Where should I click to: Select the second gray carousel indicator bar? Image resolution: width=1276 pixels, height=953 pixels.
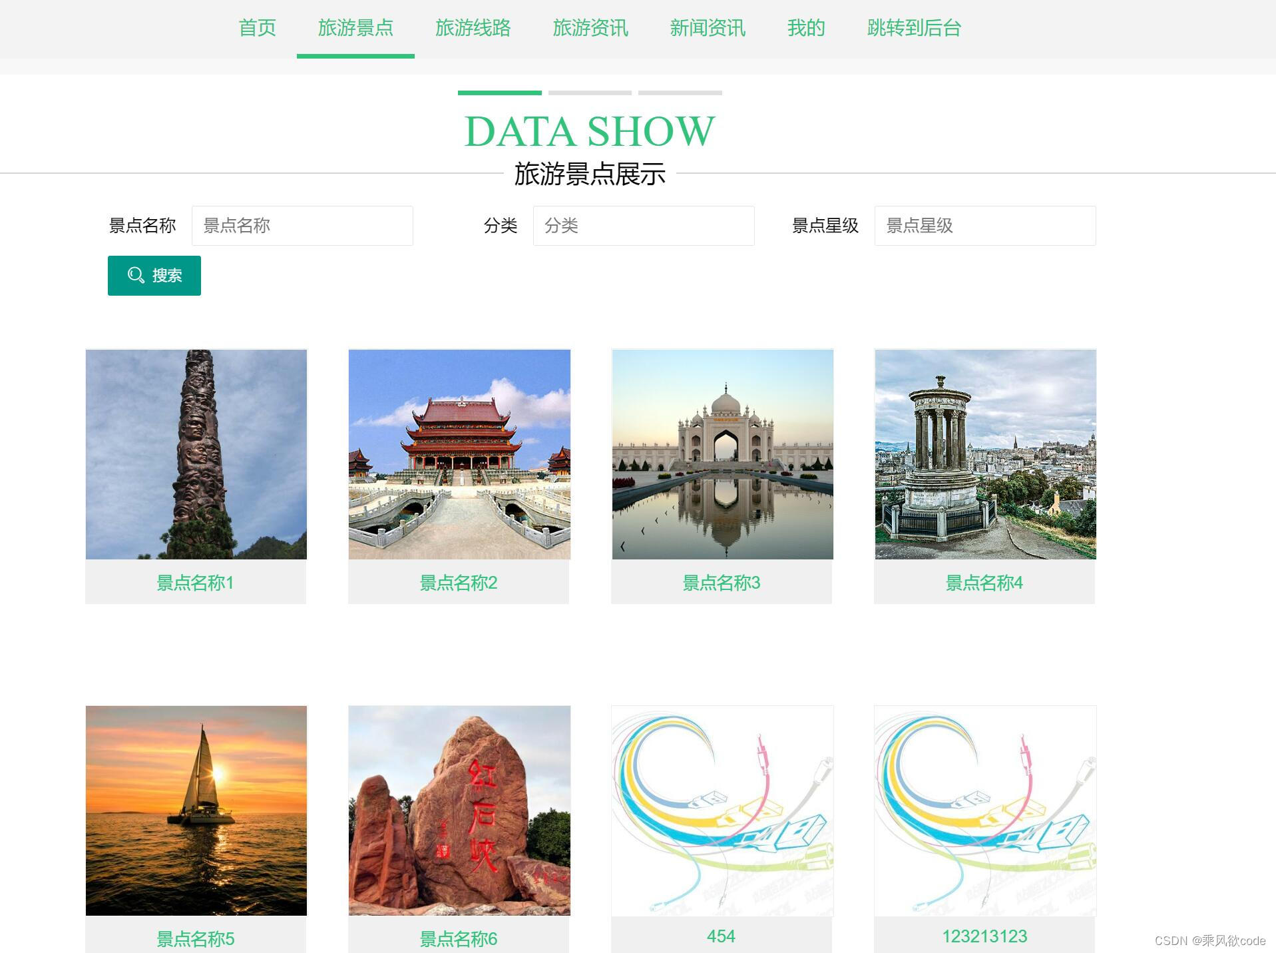pyautogui.click(x=589, y=93)
